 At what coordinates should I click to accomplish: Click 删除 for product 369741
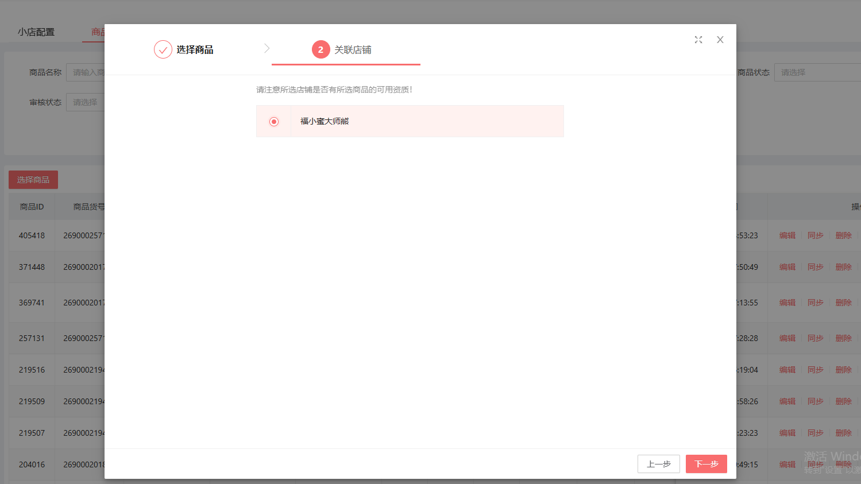coord(843,303)
